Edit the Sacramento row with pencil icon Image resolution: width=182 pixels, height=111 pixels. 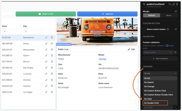pyautogui.click(x=46, y=37)
